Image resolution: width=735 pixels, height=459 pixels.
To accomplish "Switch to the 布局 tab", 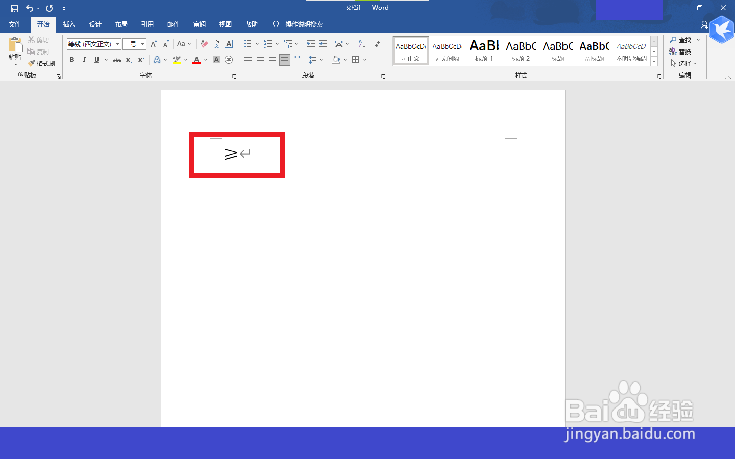I will (121, 24).
